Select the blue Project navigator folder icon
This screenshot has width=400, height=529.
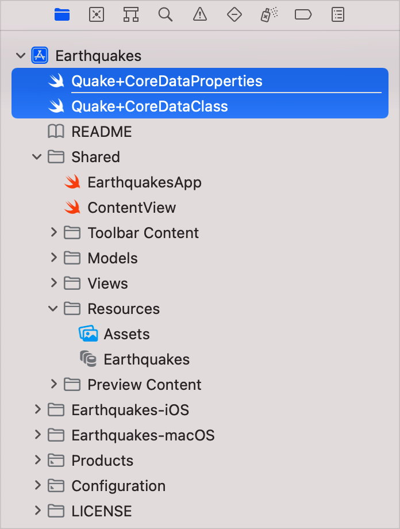click(x=62, y=15)
